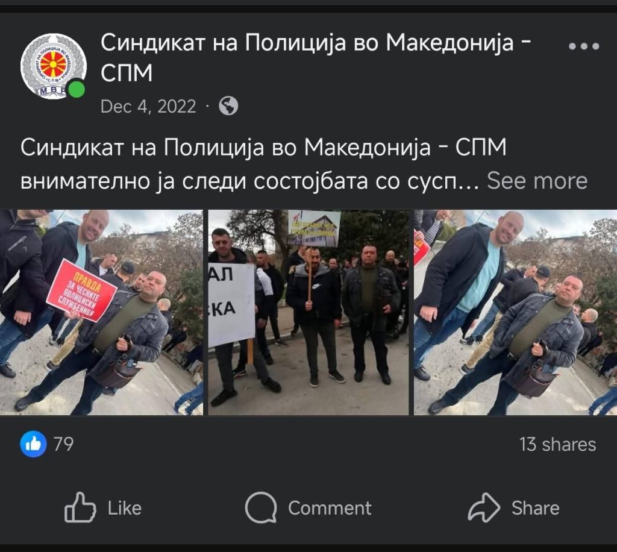Click the thumbs-up Like icon
The height and width of the screenshot is (552, 617).
click(80, 507)
